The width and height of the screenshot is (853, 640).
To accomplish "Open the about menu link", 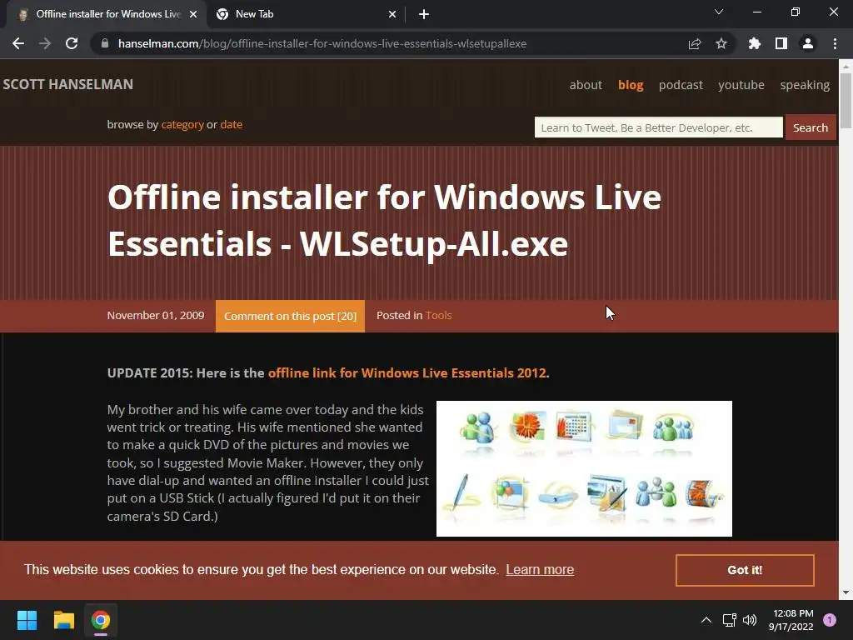I will point(586,85).
